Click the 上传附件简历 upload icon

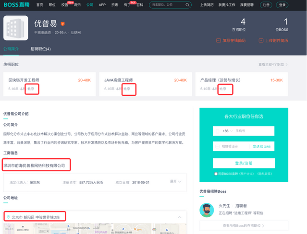[261, 40]
